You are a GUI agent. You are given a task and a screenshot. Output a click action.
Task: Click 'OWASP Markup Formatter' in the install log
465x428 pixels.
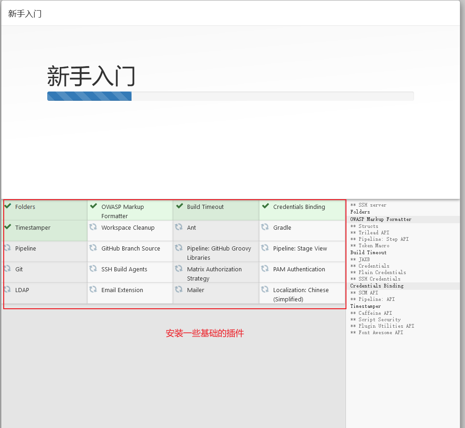coord(381,220)
